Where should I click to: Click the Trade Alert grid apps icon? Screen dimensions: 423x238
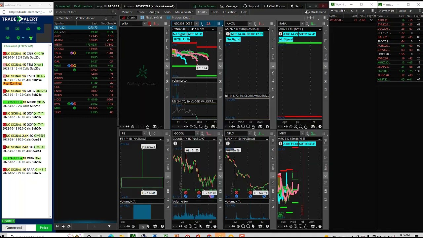tap(7, 28)
